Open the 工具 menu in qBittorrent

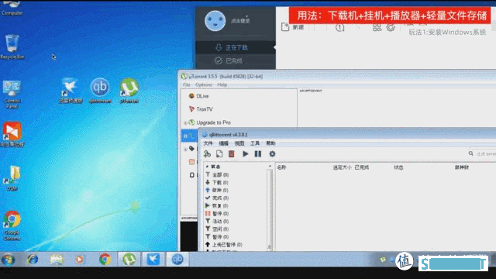click(255, 143)
